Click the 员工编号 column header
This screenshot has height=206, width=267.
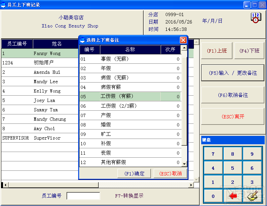(x=17, y=44)
